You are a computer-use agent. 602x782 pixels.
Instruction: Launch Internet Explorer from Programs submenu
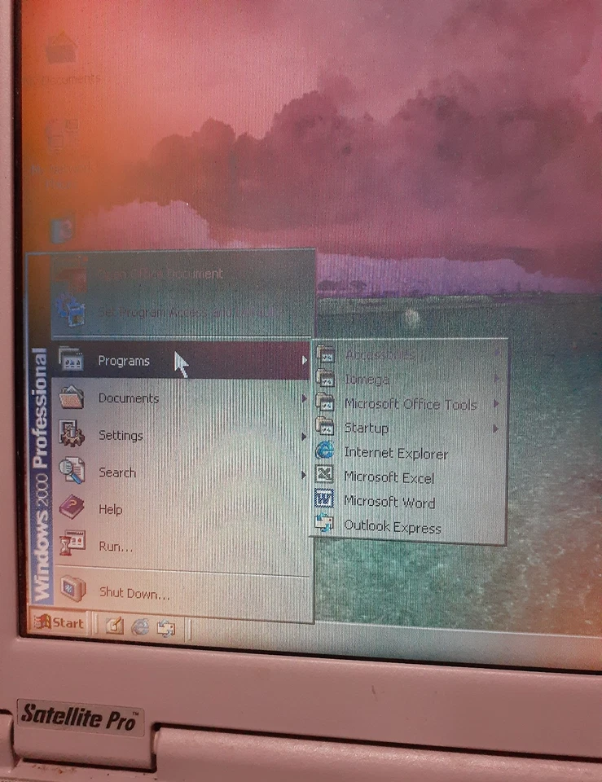pos(409,453)
